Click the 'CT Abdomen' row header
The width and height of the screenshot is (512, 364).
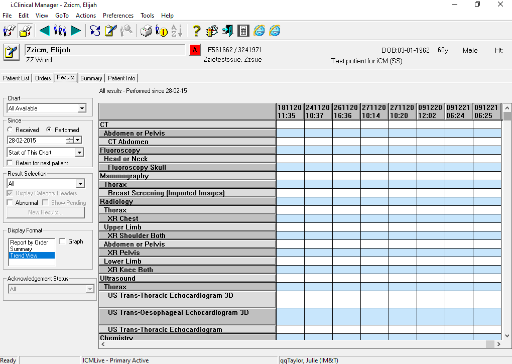[187, 142]
